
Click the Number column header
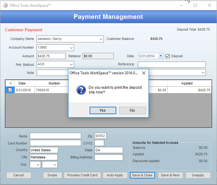point(52,83)
